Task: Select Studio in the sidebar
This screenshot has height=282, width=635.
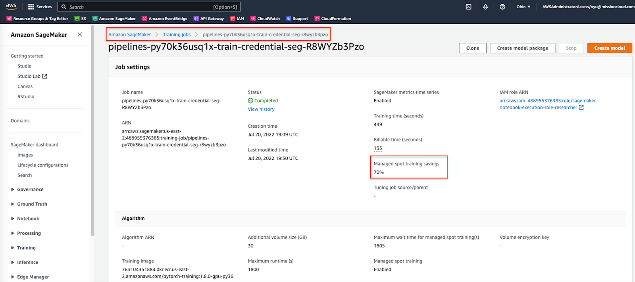Action: 24,66
